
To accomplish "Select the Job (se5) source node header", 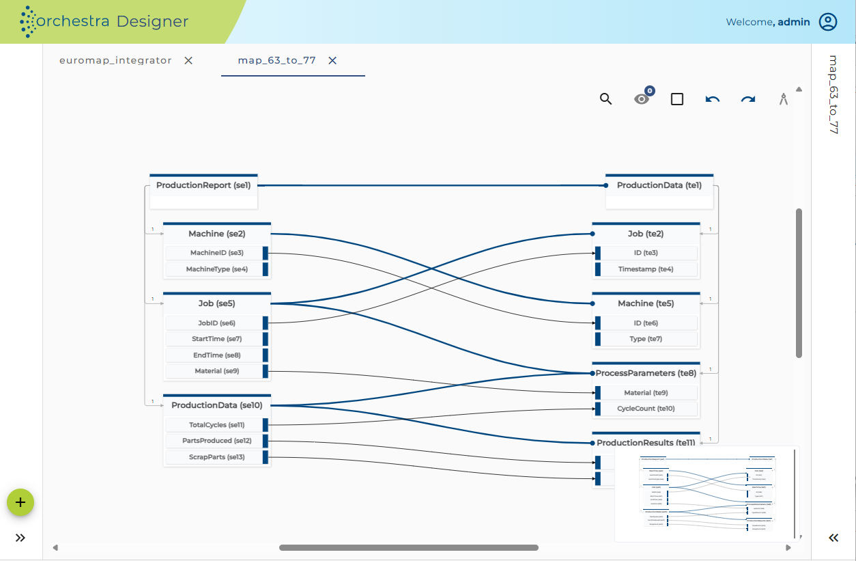I will tap(217, 303).
